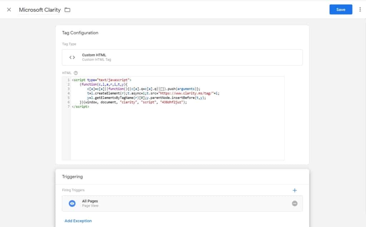Click the Add Exception link
Image resolution: width=366 pixels, height=227 pixels.
[x=78, y=221]
